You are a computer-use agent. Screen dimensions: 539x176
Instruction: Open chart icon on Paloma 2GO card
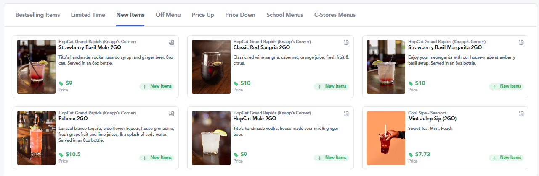[x=171, y=114]
